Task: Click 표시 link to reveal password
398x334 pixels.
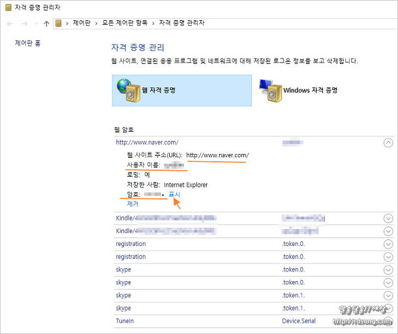Action: 174,194
